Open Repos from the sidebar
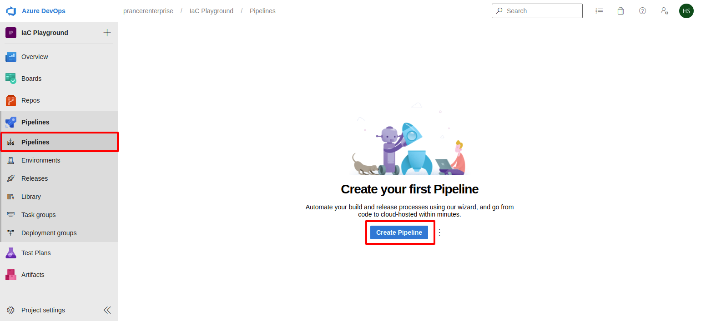The image size is (701, 321). coord(59,100)
